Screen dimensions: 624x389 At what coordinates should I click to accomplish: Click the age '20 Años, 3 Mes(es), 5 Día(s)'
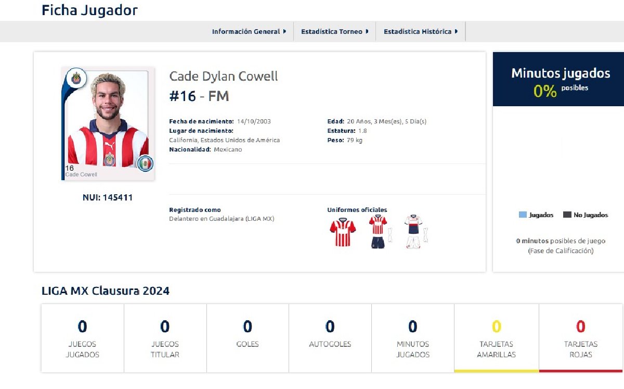(387, 121)
